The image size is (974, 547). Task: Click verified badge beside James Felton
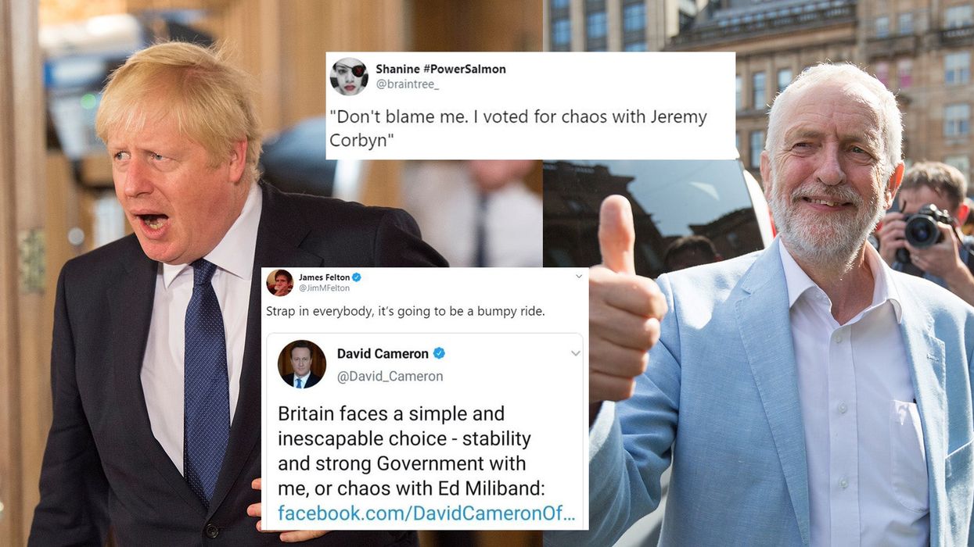point(357,277)
